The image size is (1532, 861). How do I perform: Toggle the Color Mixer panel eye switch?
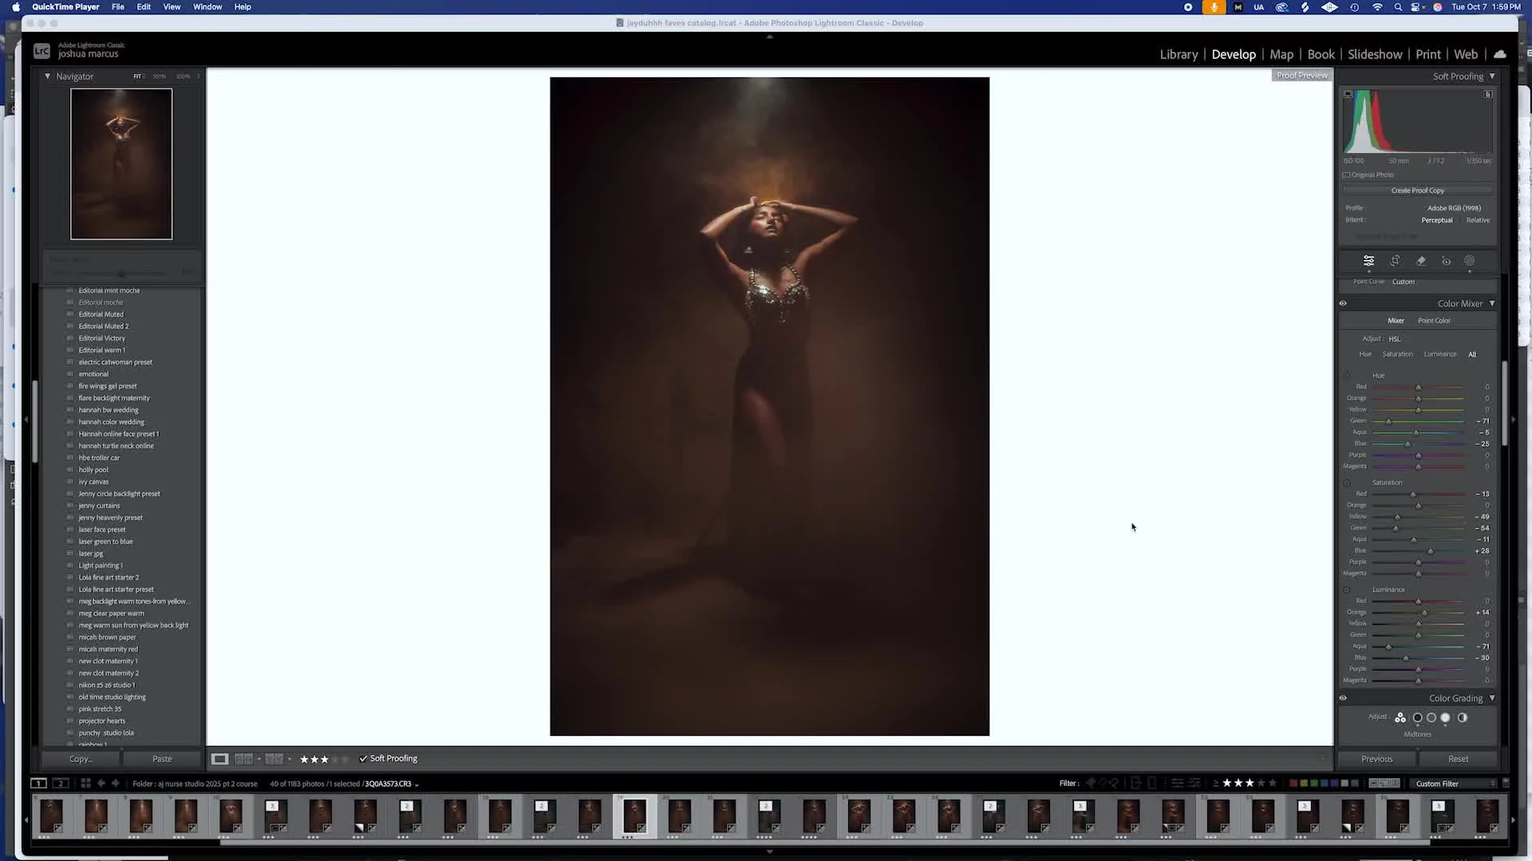pyautogui.click(x=1343, y=303)
